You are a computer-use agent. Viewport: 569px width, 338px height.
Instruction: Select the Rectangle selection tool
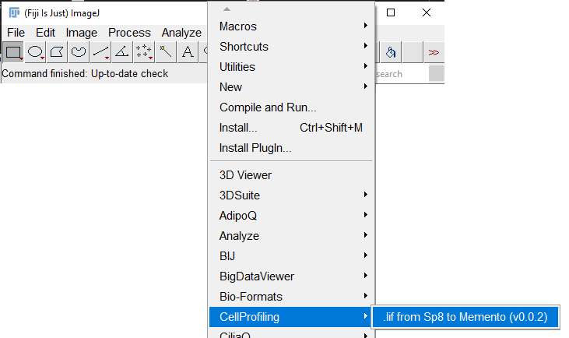click(x=13, y=52)
